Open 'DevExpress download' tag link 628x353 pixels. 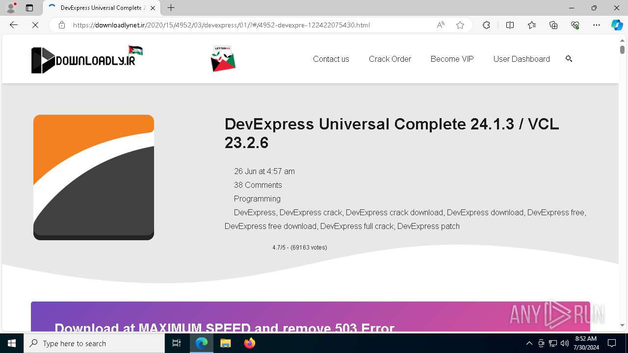[x=485, y=212]
